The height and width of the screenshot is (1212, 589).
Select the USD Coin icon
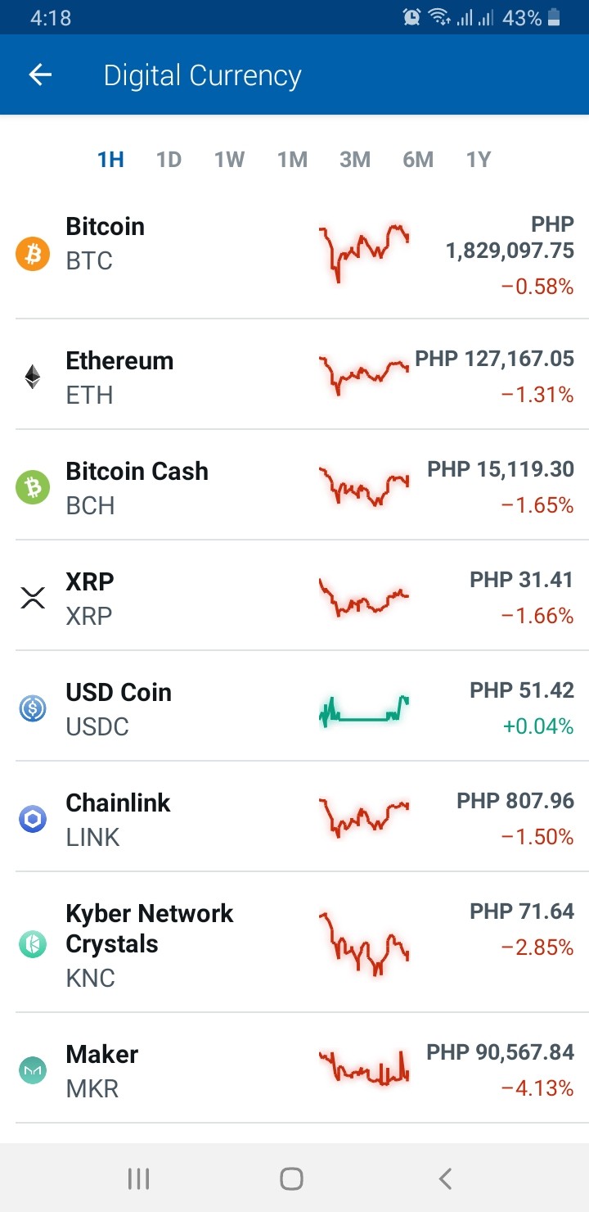33,708
